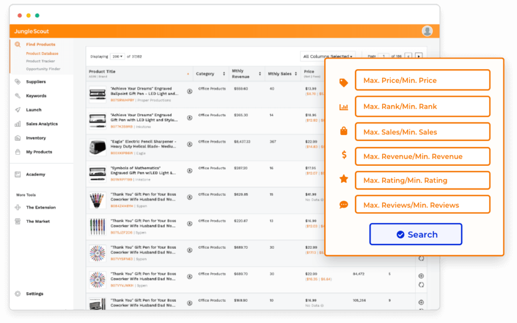
Task: Click the "$17.95" price cell
Action: (311, 168)
